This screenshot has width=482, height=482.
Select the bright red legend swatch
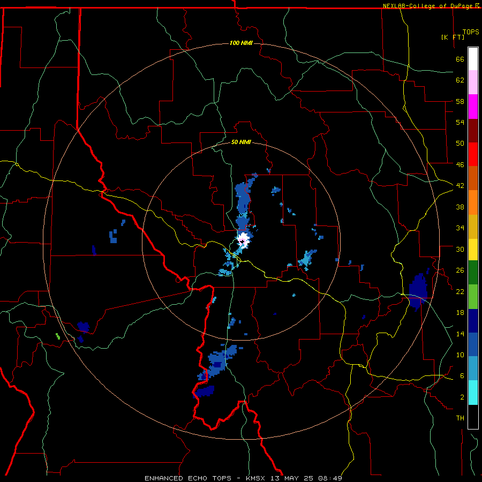(473, 154)
